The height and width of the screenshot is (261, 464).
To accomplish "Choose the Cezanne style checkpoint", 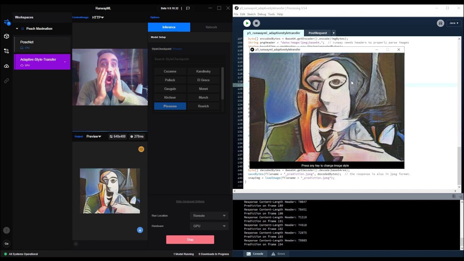I will click(x=170, y=71).
